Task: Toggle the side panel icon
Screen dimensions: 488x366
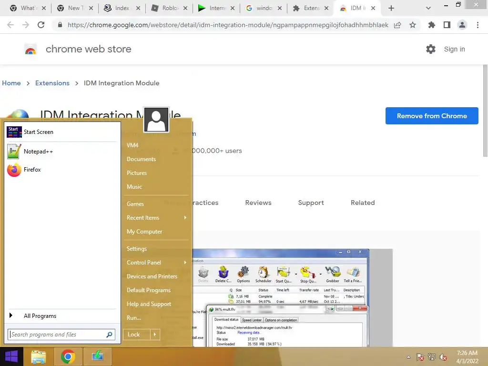Action: [x=447, y=25]
